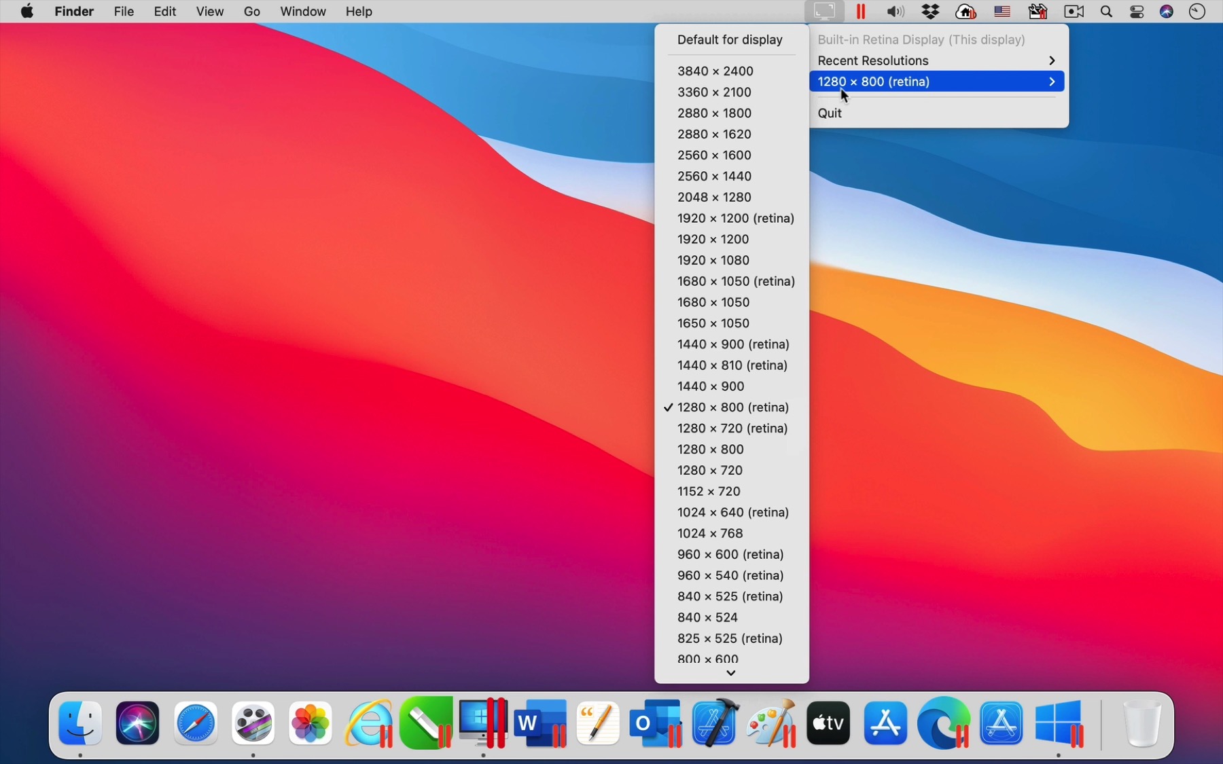1223x764 pixels.
Task: Open the View menu
Action: point(210,11)
